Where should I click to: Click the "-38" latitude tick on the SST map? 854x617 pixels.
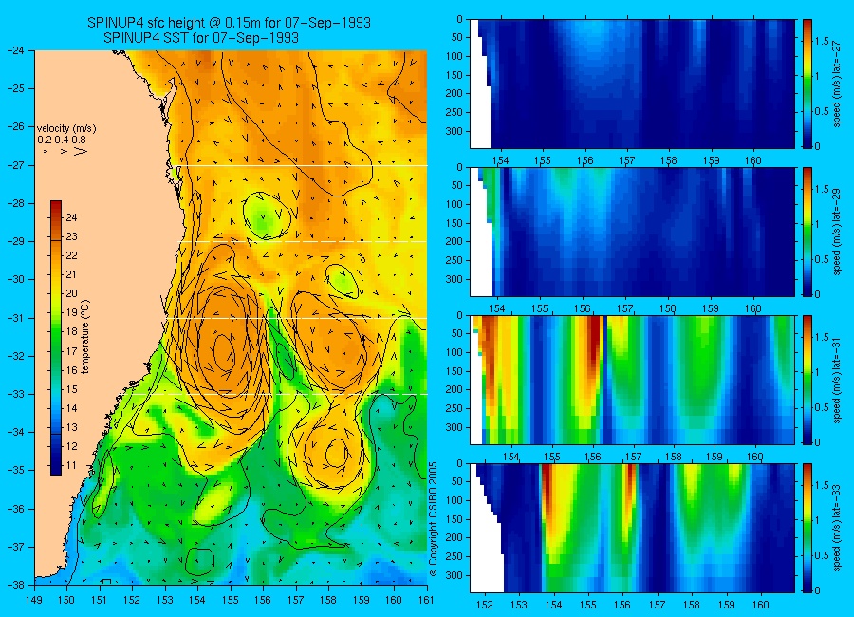coord(15,585)
